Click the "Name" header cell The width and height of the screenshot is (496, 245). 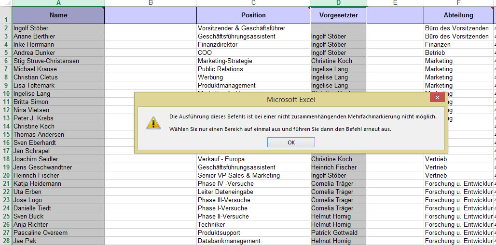(58, 15)
